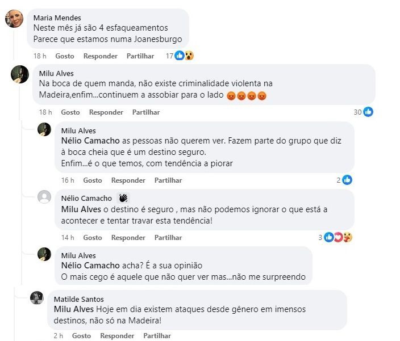400x341 pixels.
Task: Click Maria Mendes's profile picture
Action: click(x=14, y=19)
